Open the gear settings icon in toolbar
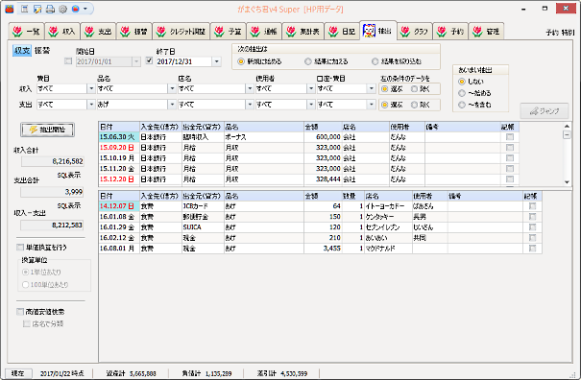The width and height of the screenshot is (581, 380). (x=62, y=9)
